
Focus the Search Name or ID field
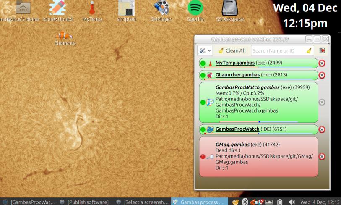point(278,50)
